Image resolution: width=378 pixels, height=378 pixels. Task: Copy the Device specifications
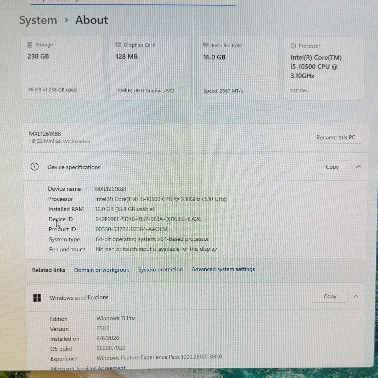(x=332, y=167)
